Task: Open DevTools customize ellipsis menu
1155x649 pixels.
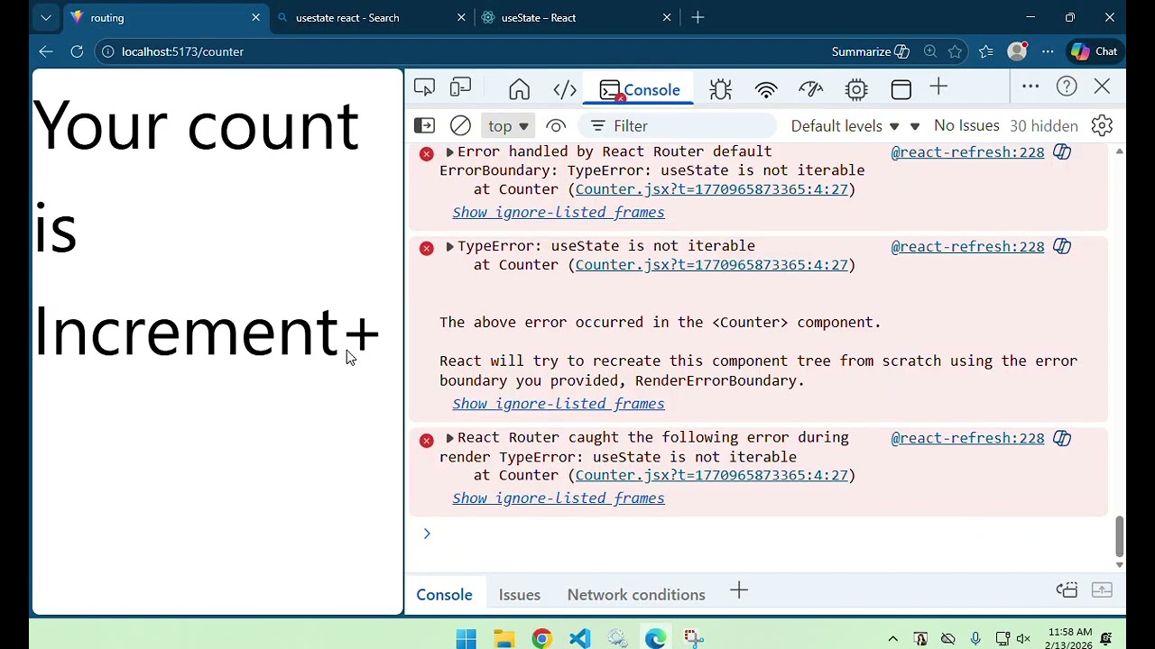Action: 1030,87
